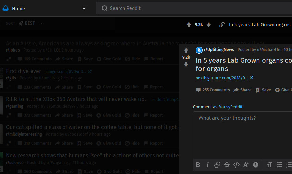292x174 pixels.
Task: Save the r/gifs post
Action: [x=85, y=87]
